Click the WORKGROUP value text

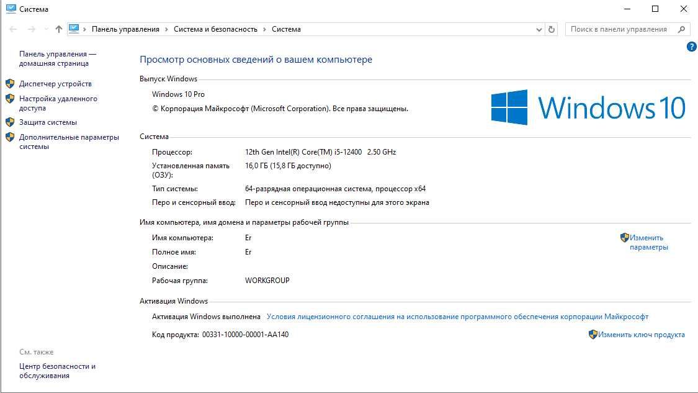click(267, 280)
